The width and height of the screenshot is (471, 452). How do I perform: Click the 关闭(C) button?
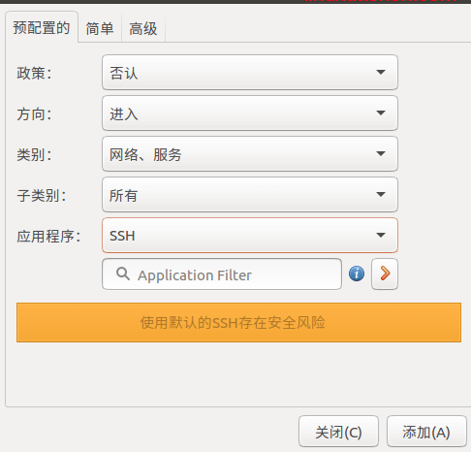pos(338,432)
